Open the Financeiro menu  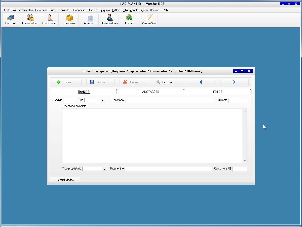click(x=79, y=10)
